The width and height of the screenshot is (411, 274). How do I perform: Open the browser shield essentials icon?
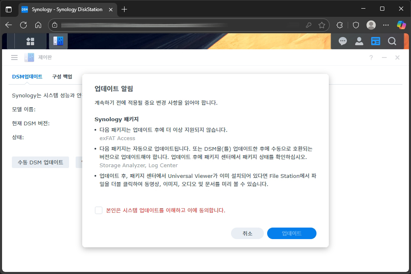tap(356, 25)
